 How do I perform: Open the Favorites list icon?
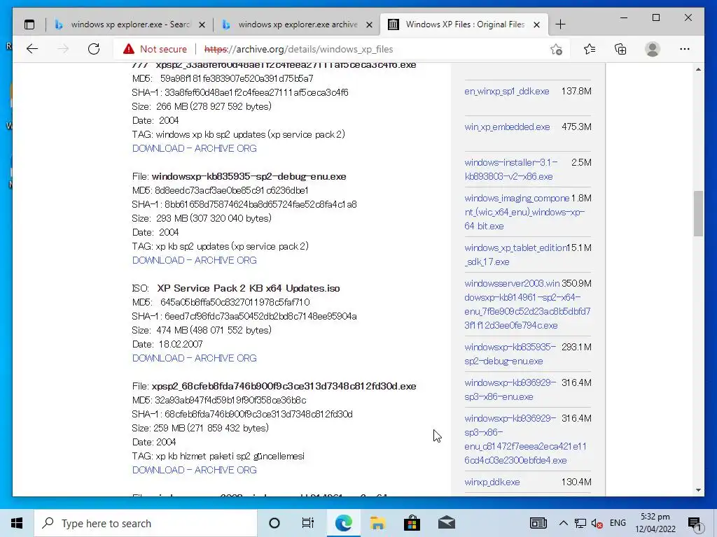tap(590, 49)
